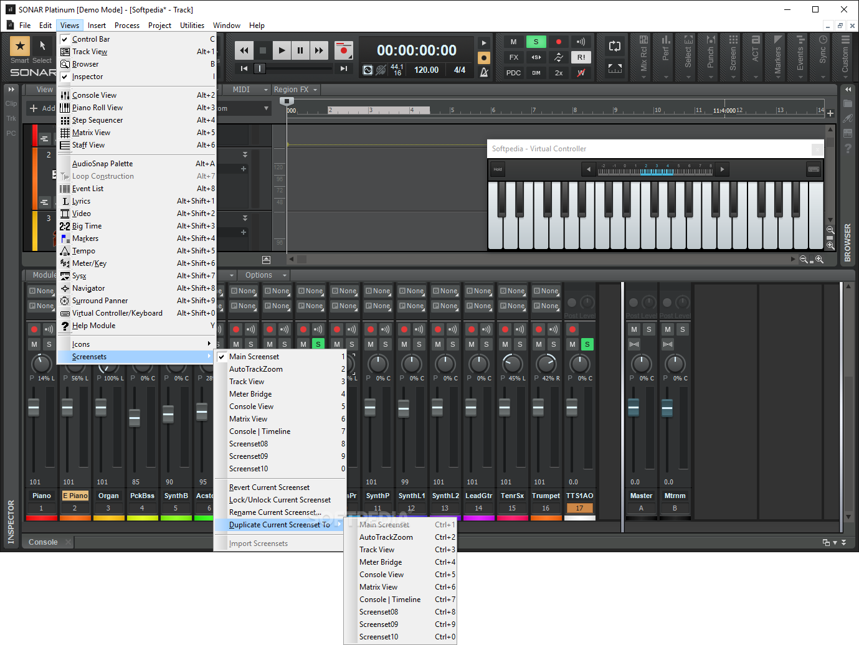Open Piano Roll View from Views menu
The image size is (859, 645).
coord(136,108)
